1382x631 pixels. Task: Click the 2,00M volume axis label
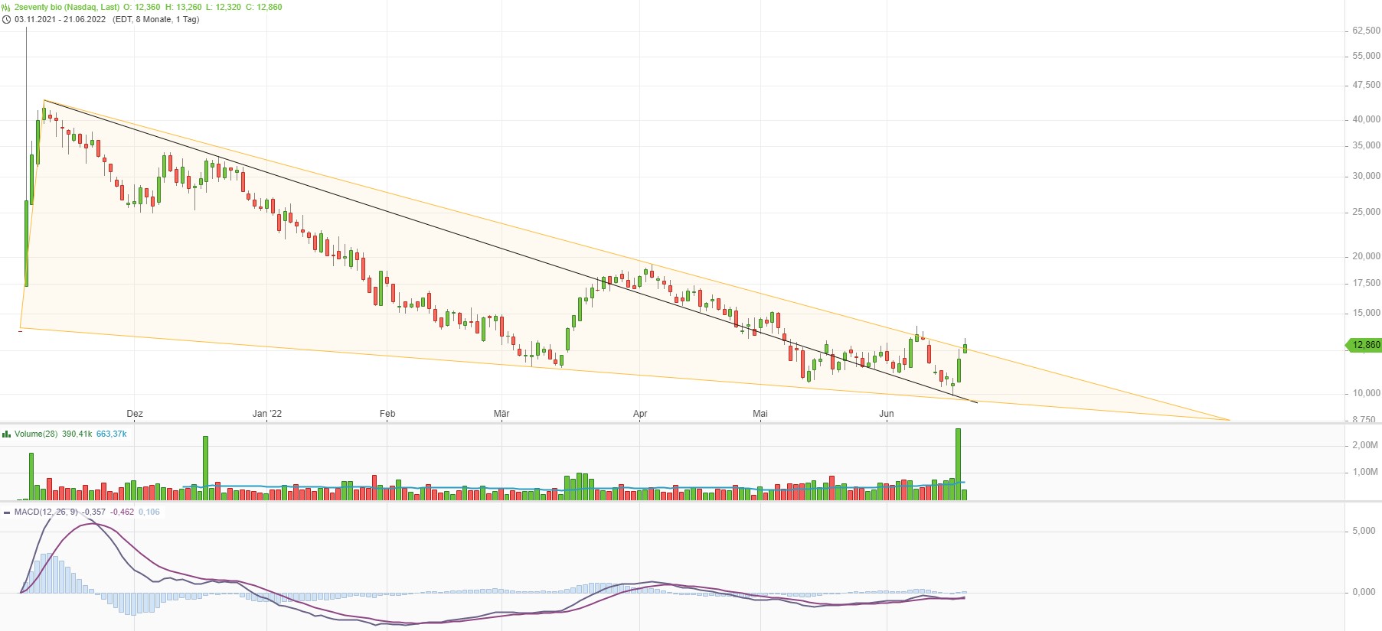click(1365, 445)
